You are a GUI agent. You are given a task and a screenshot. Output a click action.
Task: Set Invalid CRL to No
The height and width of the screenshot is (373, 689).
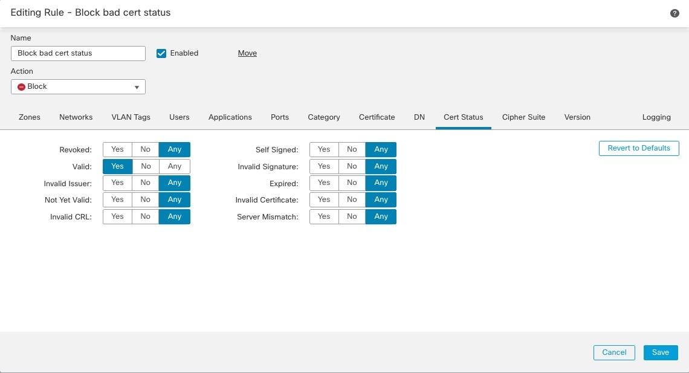(146, 216)
